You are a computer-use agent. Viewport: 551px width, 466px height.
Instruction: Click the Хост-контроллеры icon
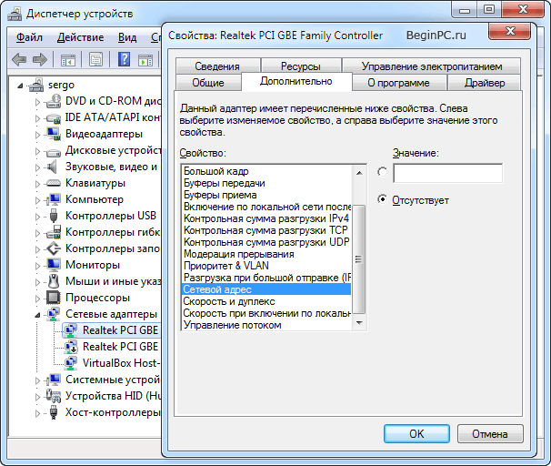tap(54, 412)
